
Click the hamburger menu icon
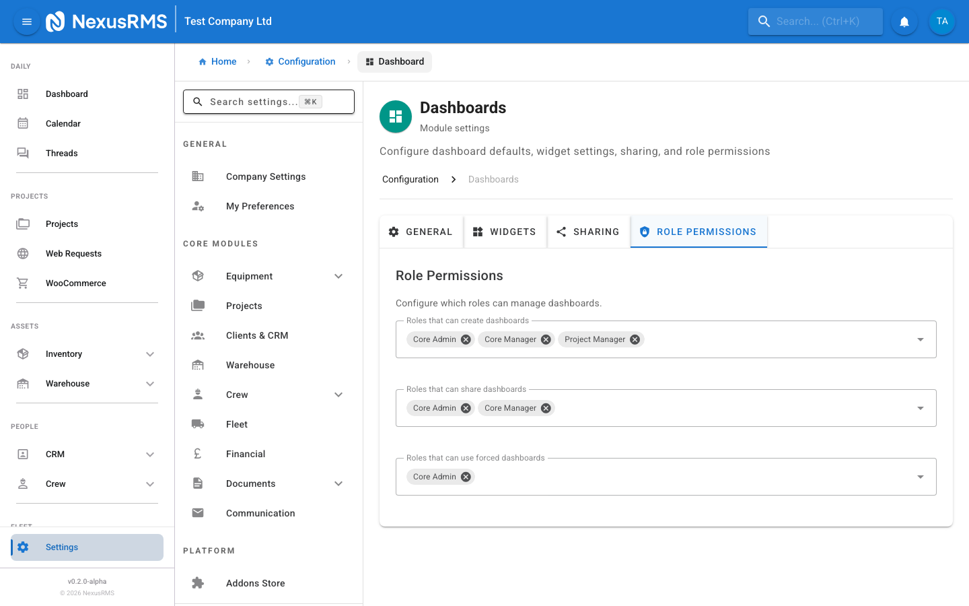coord(26,21)
